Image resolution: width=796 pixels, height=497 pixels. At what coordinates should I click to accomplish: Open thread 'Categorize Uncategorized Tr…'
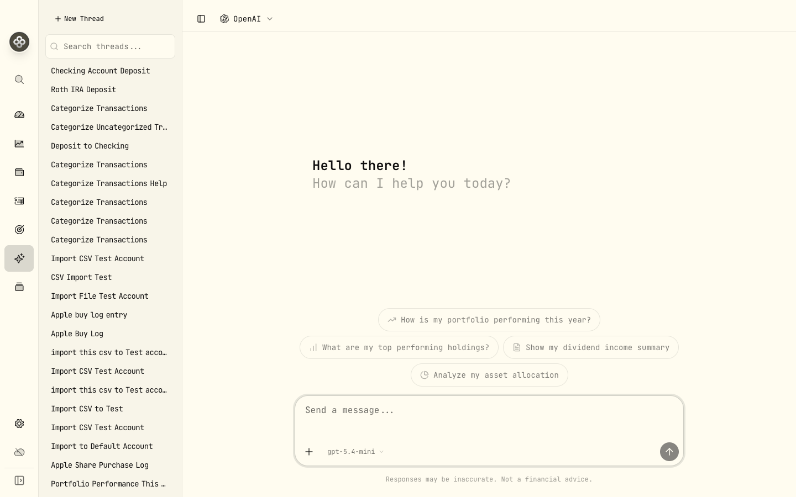(x=110, y=127)
